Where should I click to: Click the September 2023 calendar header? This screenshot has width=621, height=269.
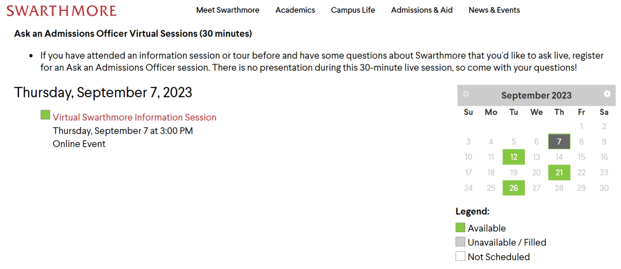pyautogui.click(x=536, y=95)
